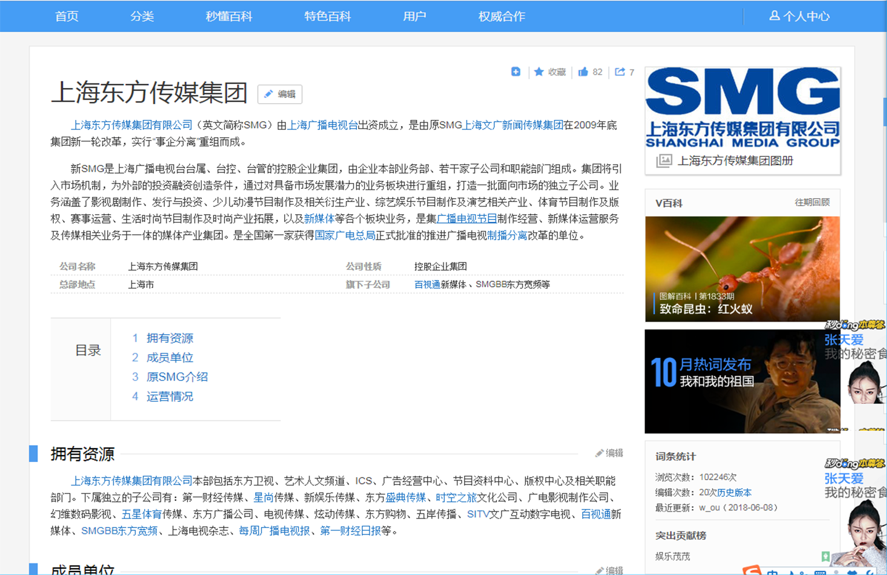Click the share icon showing 7
Screen dimensions: 887x575
pyautogui.click(x=620, y=72)
